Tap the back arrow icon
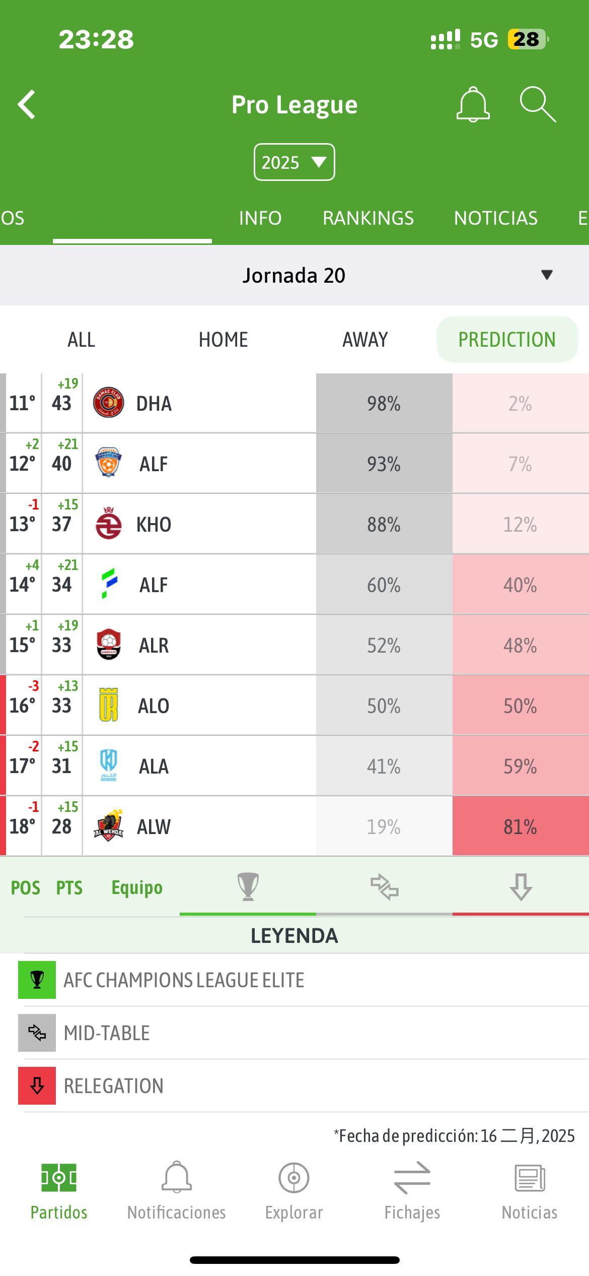Screen dimensions: 589x1276 click(27, 105)
